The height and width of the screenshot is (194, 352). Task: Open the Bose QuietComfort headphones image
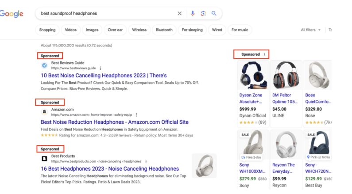(317, 75)
